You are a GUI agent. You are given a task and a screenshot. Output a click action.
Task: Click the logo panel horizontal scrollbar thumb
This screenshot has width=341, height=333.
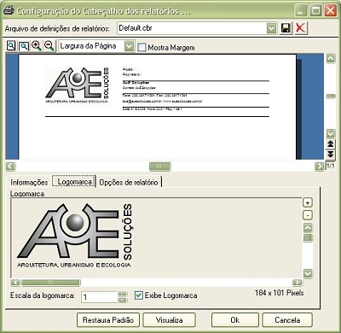[x=50, y=283]
